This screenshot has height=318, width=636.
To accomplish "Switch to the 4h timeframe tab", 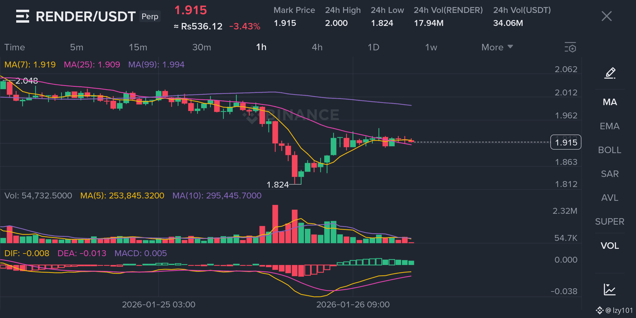I will [x=317, y=47].
